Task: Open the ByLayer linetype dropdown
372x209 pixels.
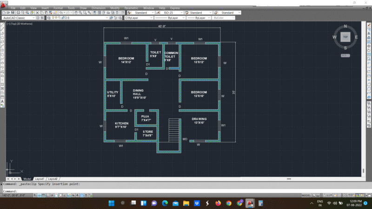Action: [x=170, y=18]
